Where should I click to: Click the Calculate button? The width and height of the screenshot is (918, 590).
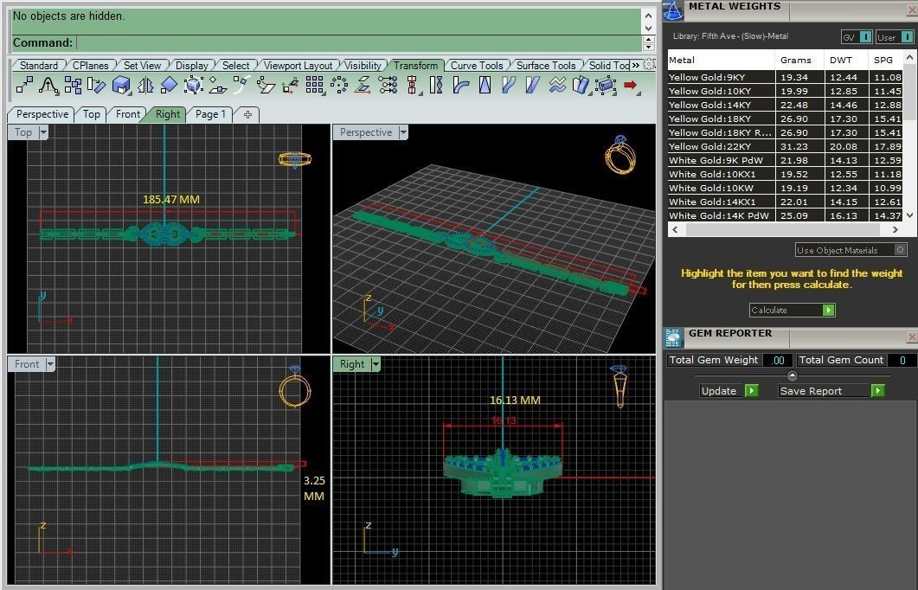[x=793, y=311]
